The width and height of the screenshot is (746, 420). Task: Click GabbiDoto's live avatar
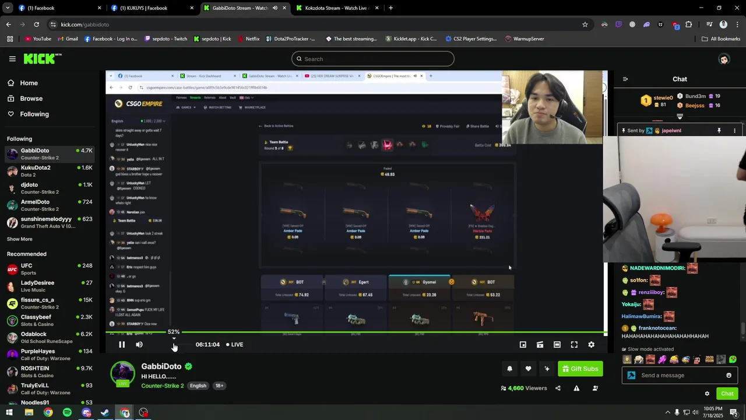click(x=122, y=374)
